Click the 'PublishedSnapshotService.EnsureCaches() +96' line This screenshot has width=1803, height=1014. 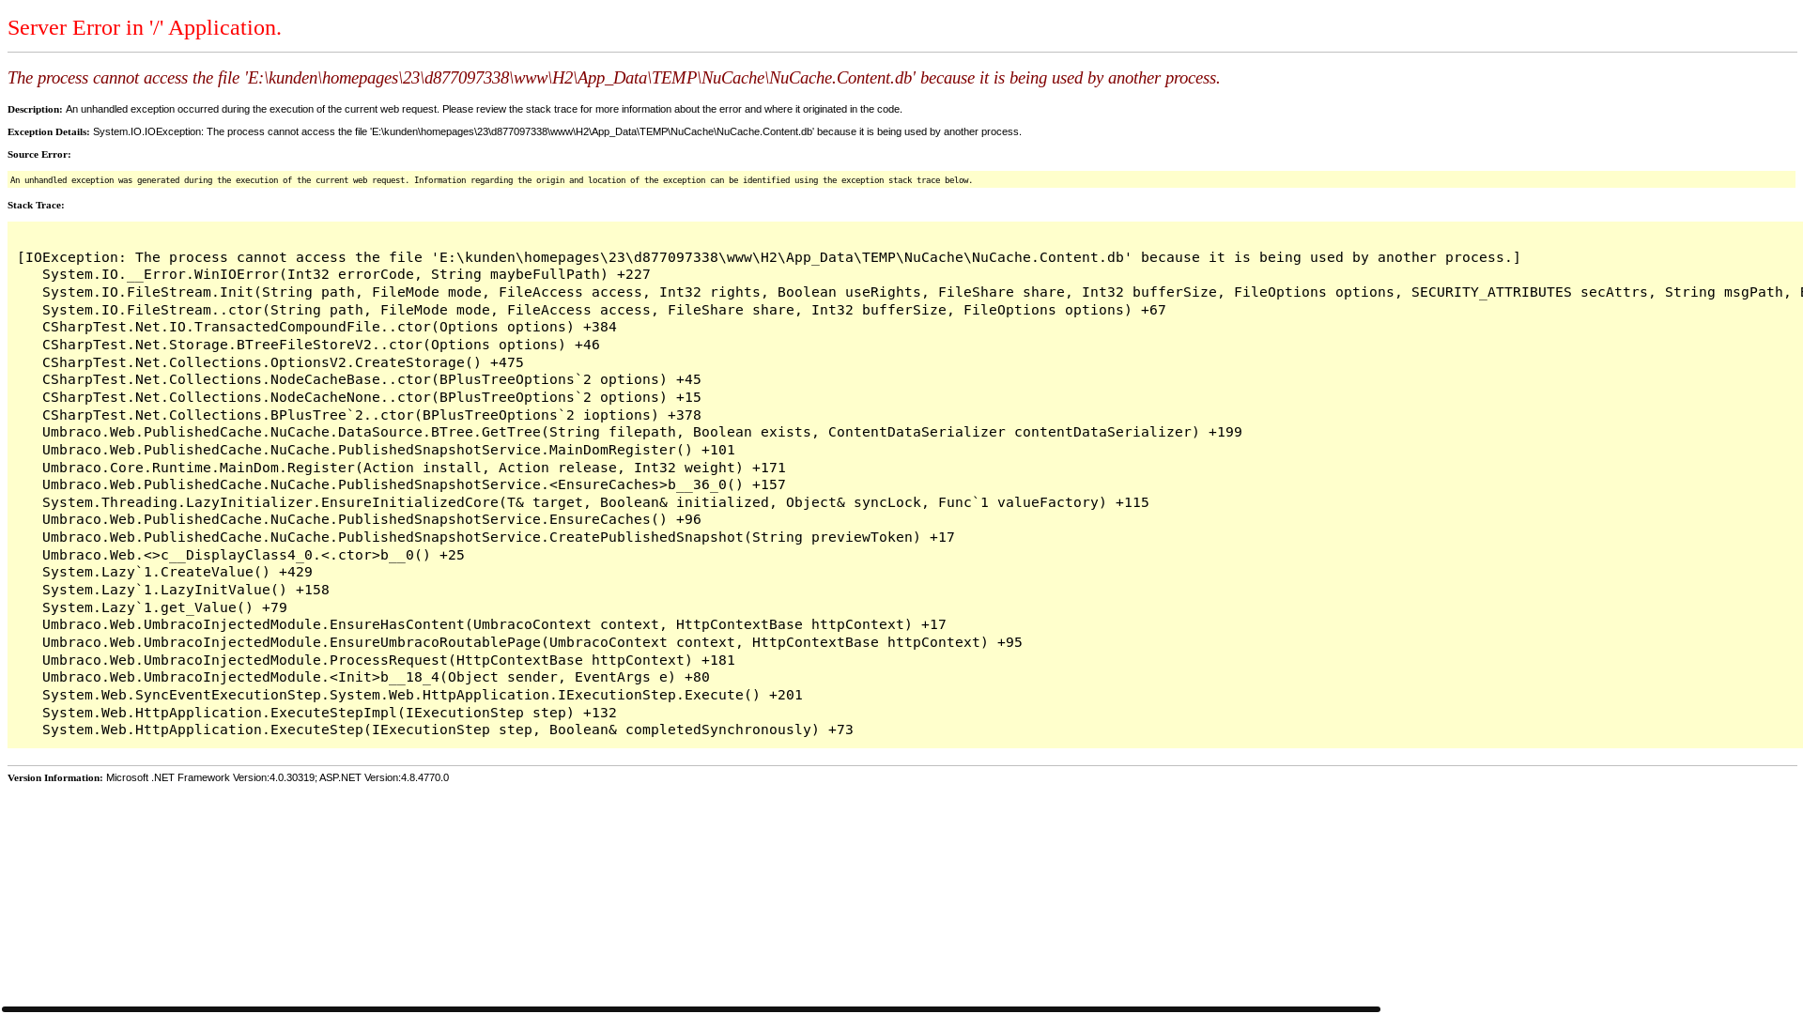[372, 519]
